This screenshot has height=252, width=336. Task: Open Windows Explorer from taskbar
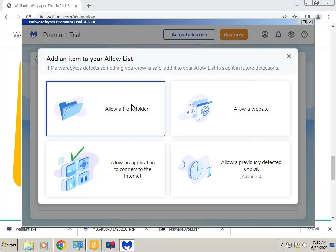tap(29, 245)
